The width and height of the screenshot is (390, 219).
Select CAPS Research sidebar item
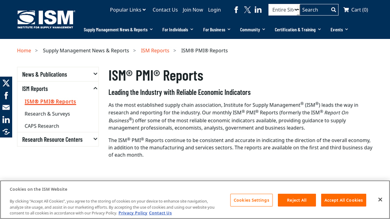pyautogui.click(x=42, y=126)
